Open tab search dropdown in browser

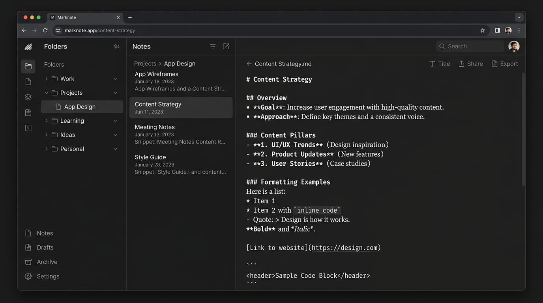(x=519, y=17)
